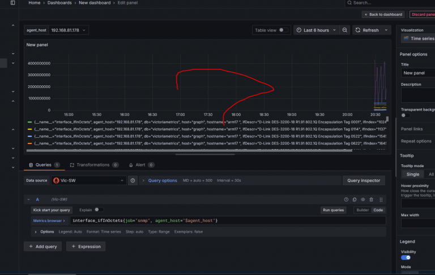The width and height of the screenshot is (435, 275).
Task: Switch the query editor to Builder mode
Action: click(362, 210)
